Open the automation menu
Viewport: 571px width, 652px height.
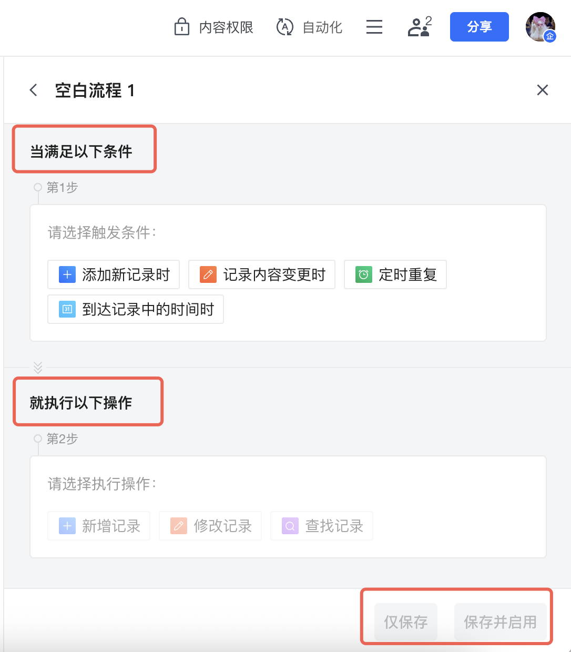(x=309, y=27)
